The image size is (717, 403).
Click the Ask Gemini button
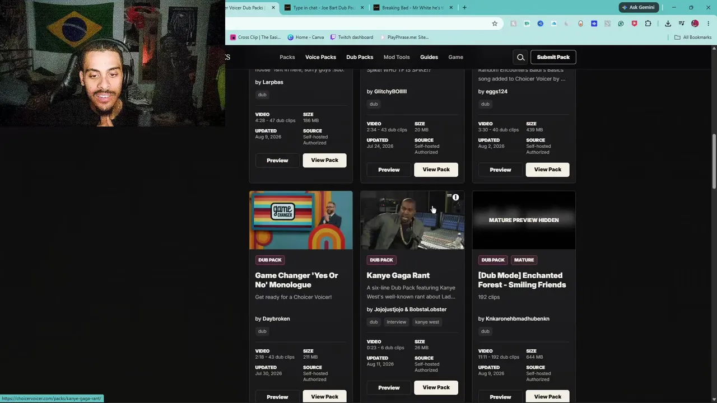(638, 7)
